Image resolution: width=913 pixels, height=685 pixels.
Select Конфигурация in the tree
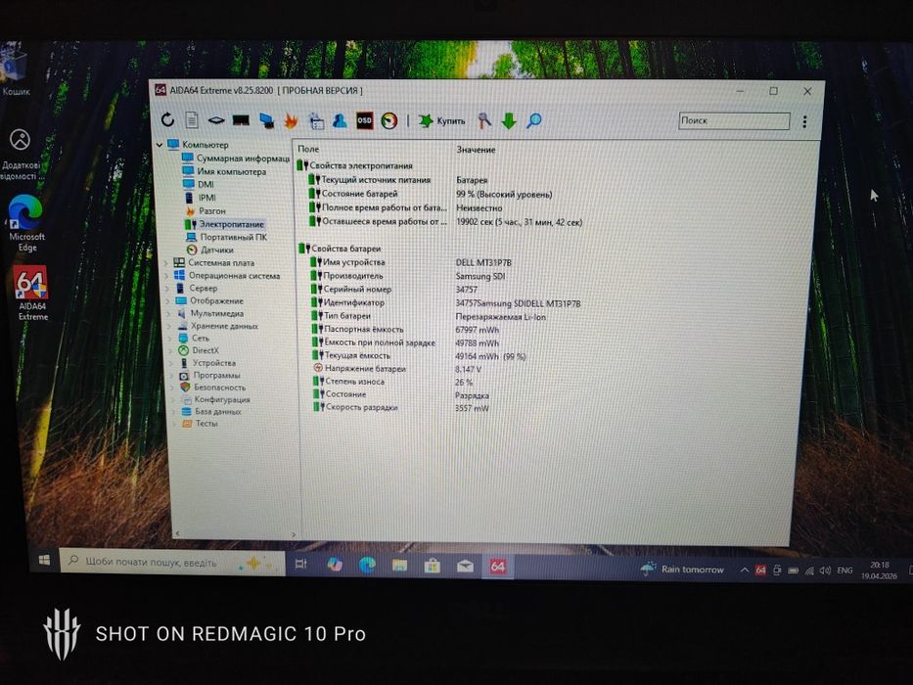click(x=215, y=399)
